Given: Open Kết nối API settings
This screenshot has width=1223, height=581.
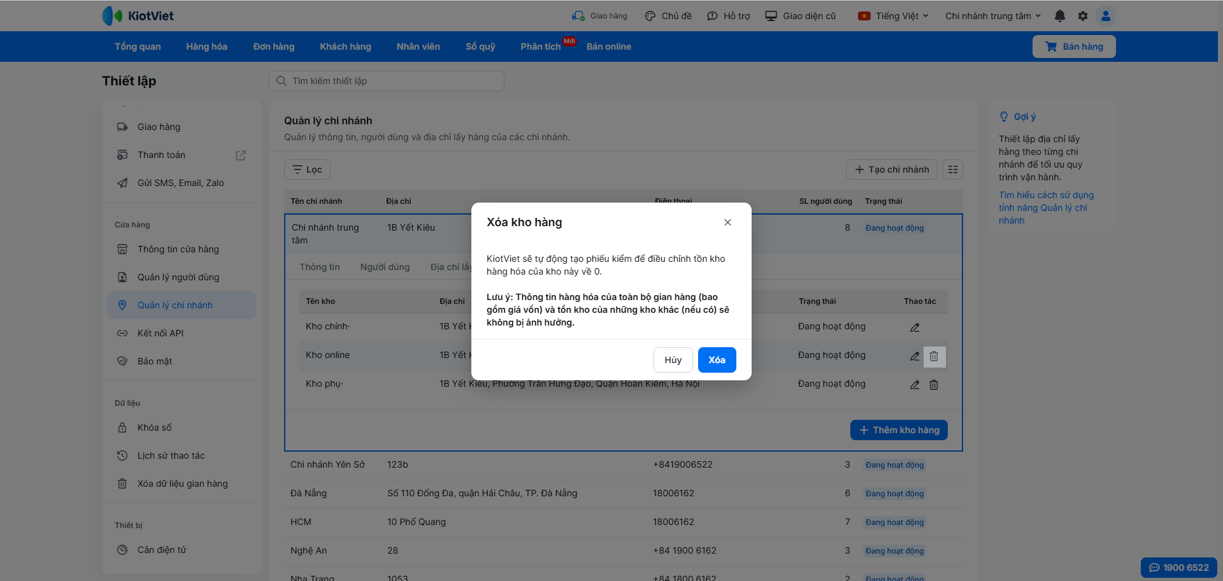Looking at the screenshot, I should (182, 333).
